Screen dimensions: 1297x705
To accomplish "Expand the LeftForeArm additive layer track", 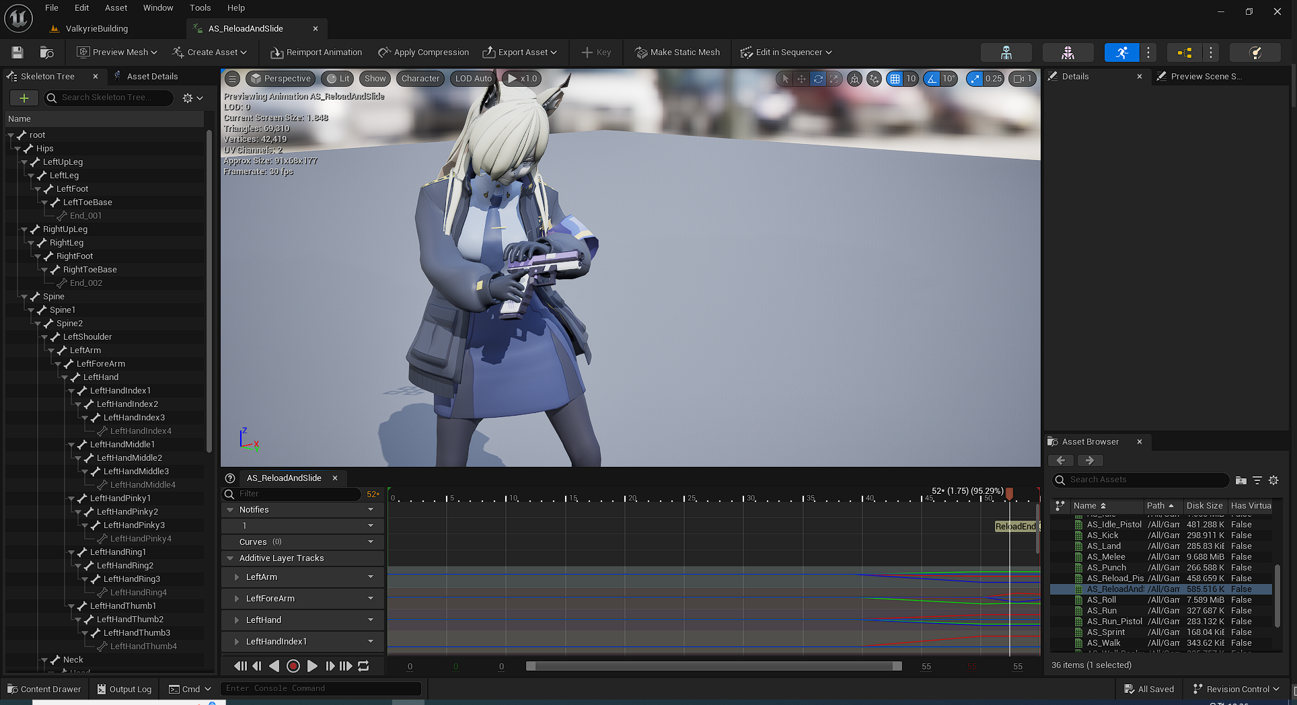I will (x=236, y=599).
